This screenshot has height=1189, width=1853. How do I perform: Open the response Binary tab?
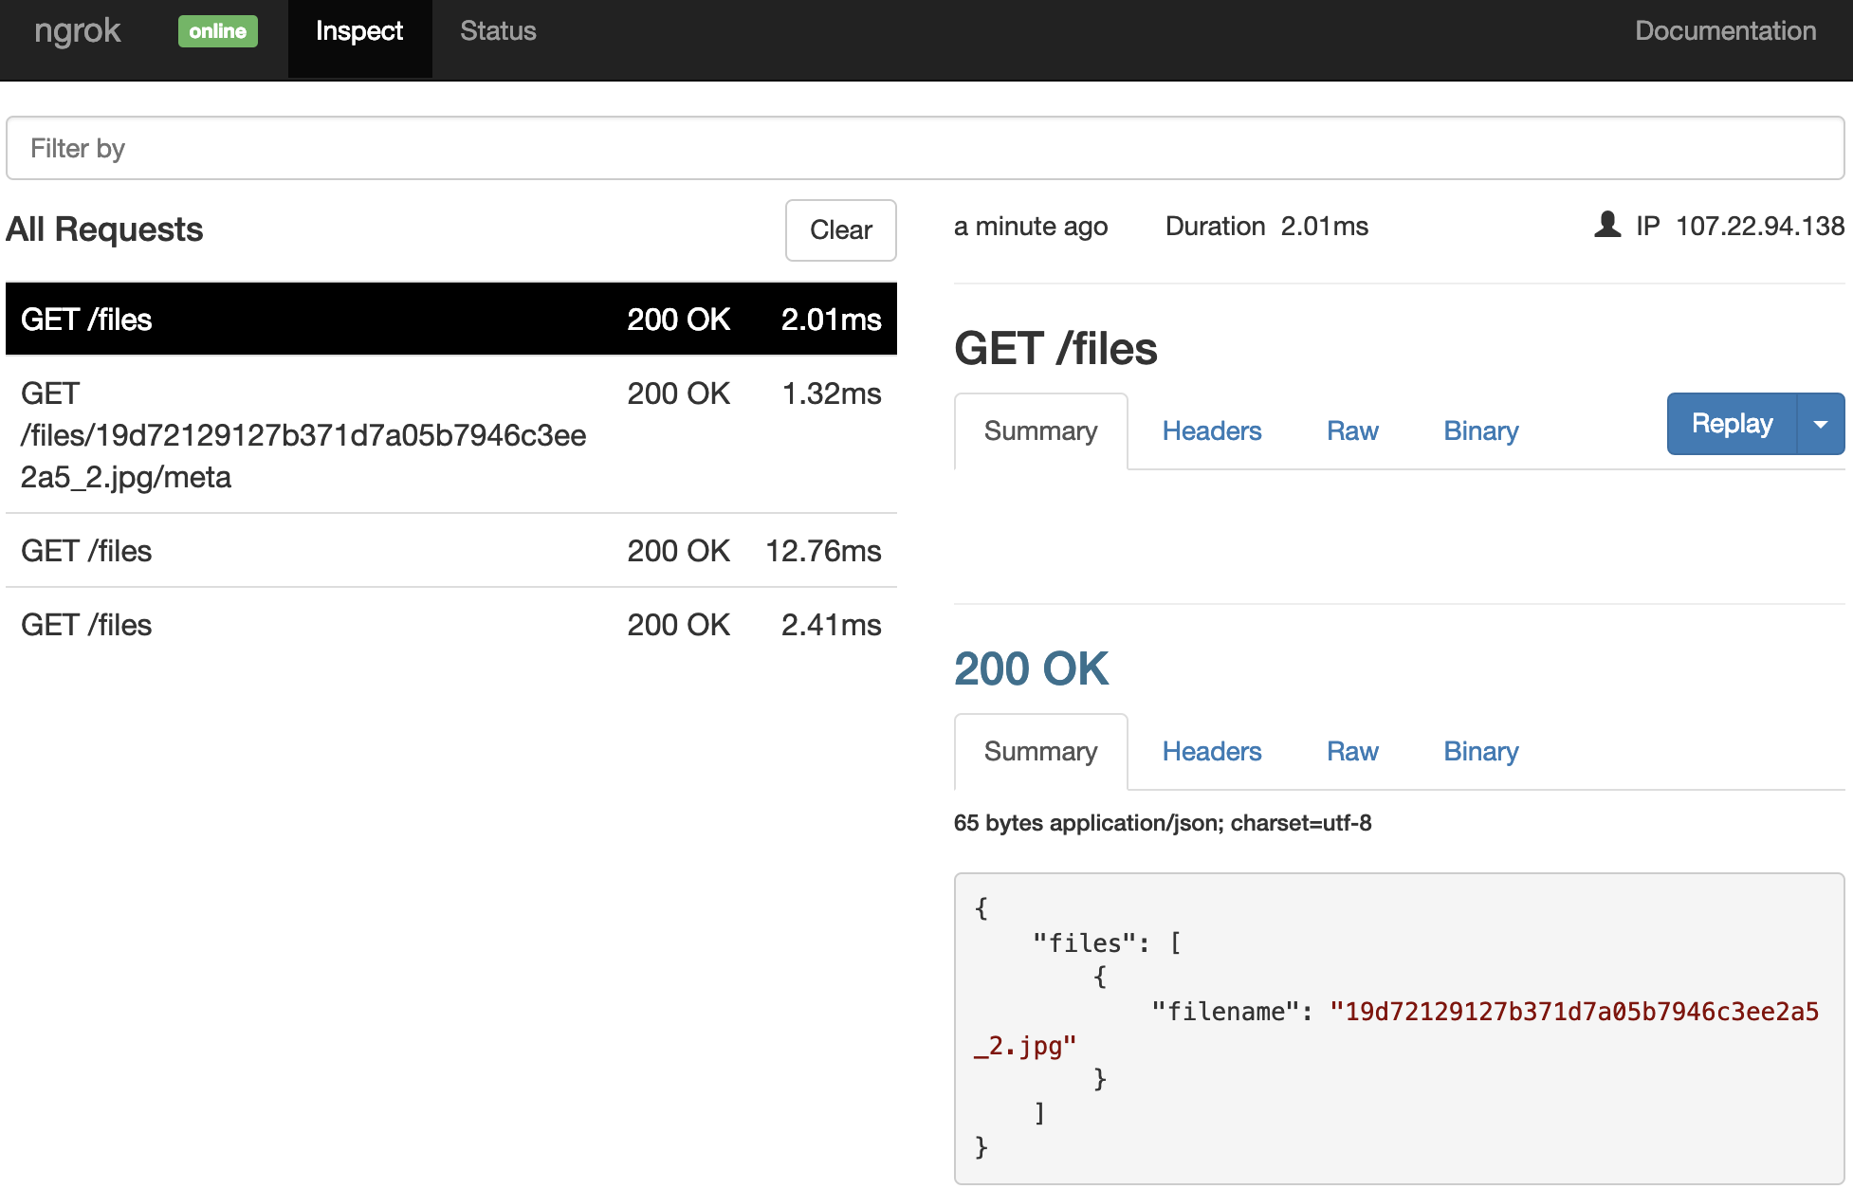tap(1480, 752)
